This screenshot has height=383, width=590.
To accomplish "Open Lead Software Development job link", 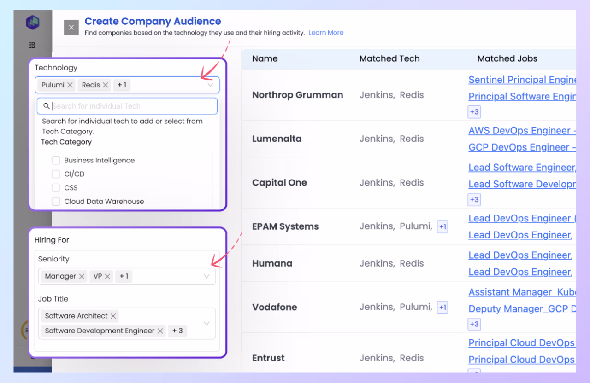I will (x=522, y=184).
